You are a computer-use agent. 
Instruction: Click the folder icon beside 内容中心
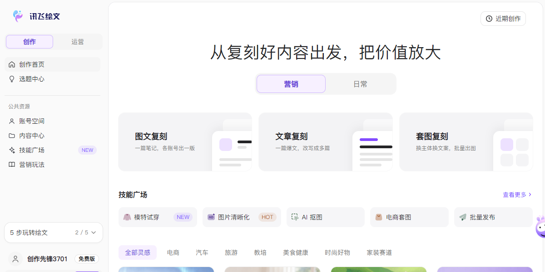tap(12, 136)
